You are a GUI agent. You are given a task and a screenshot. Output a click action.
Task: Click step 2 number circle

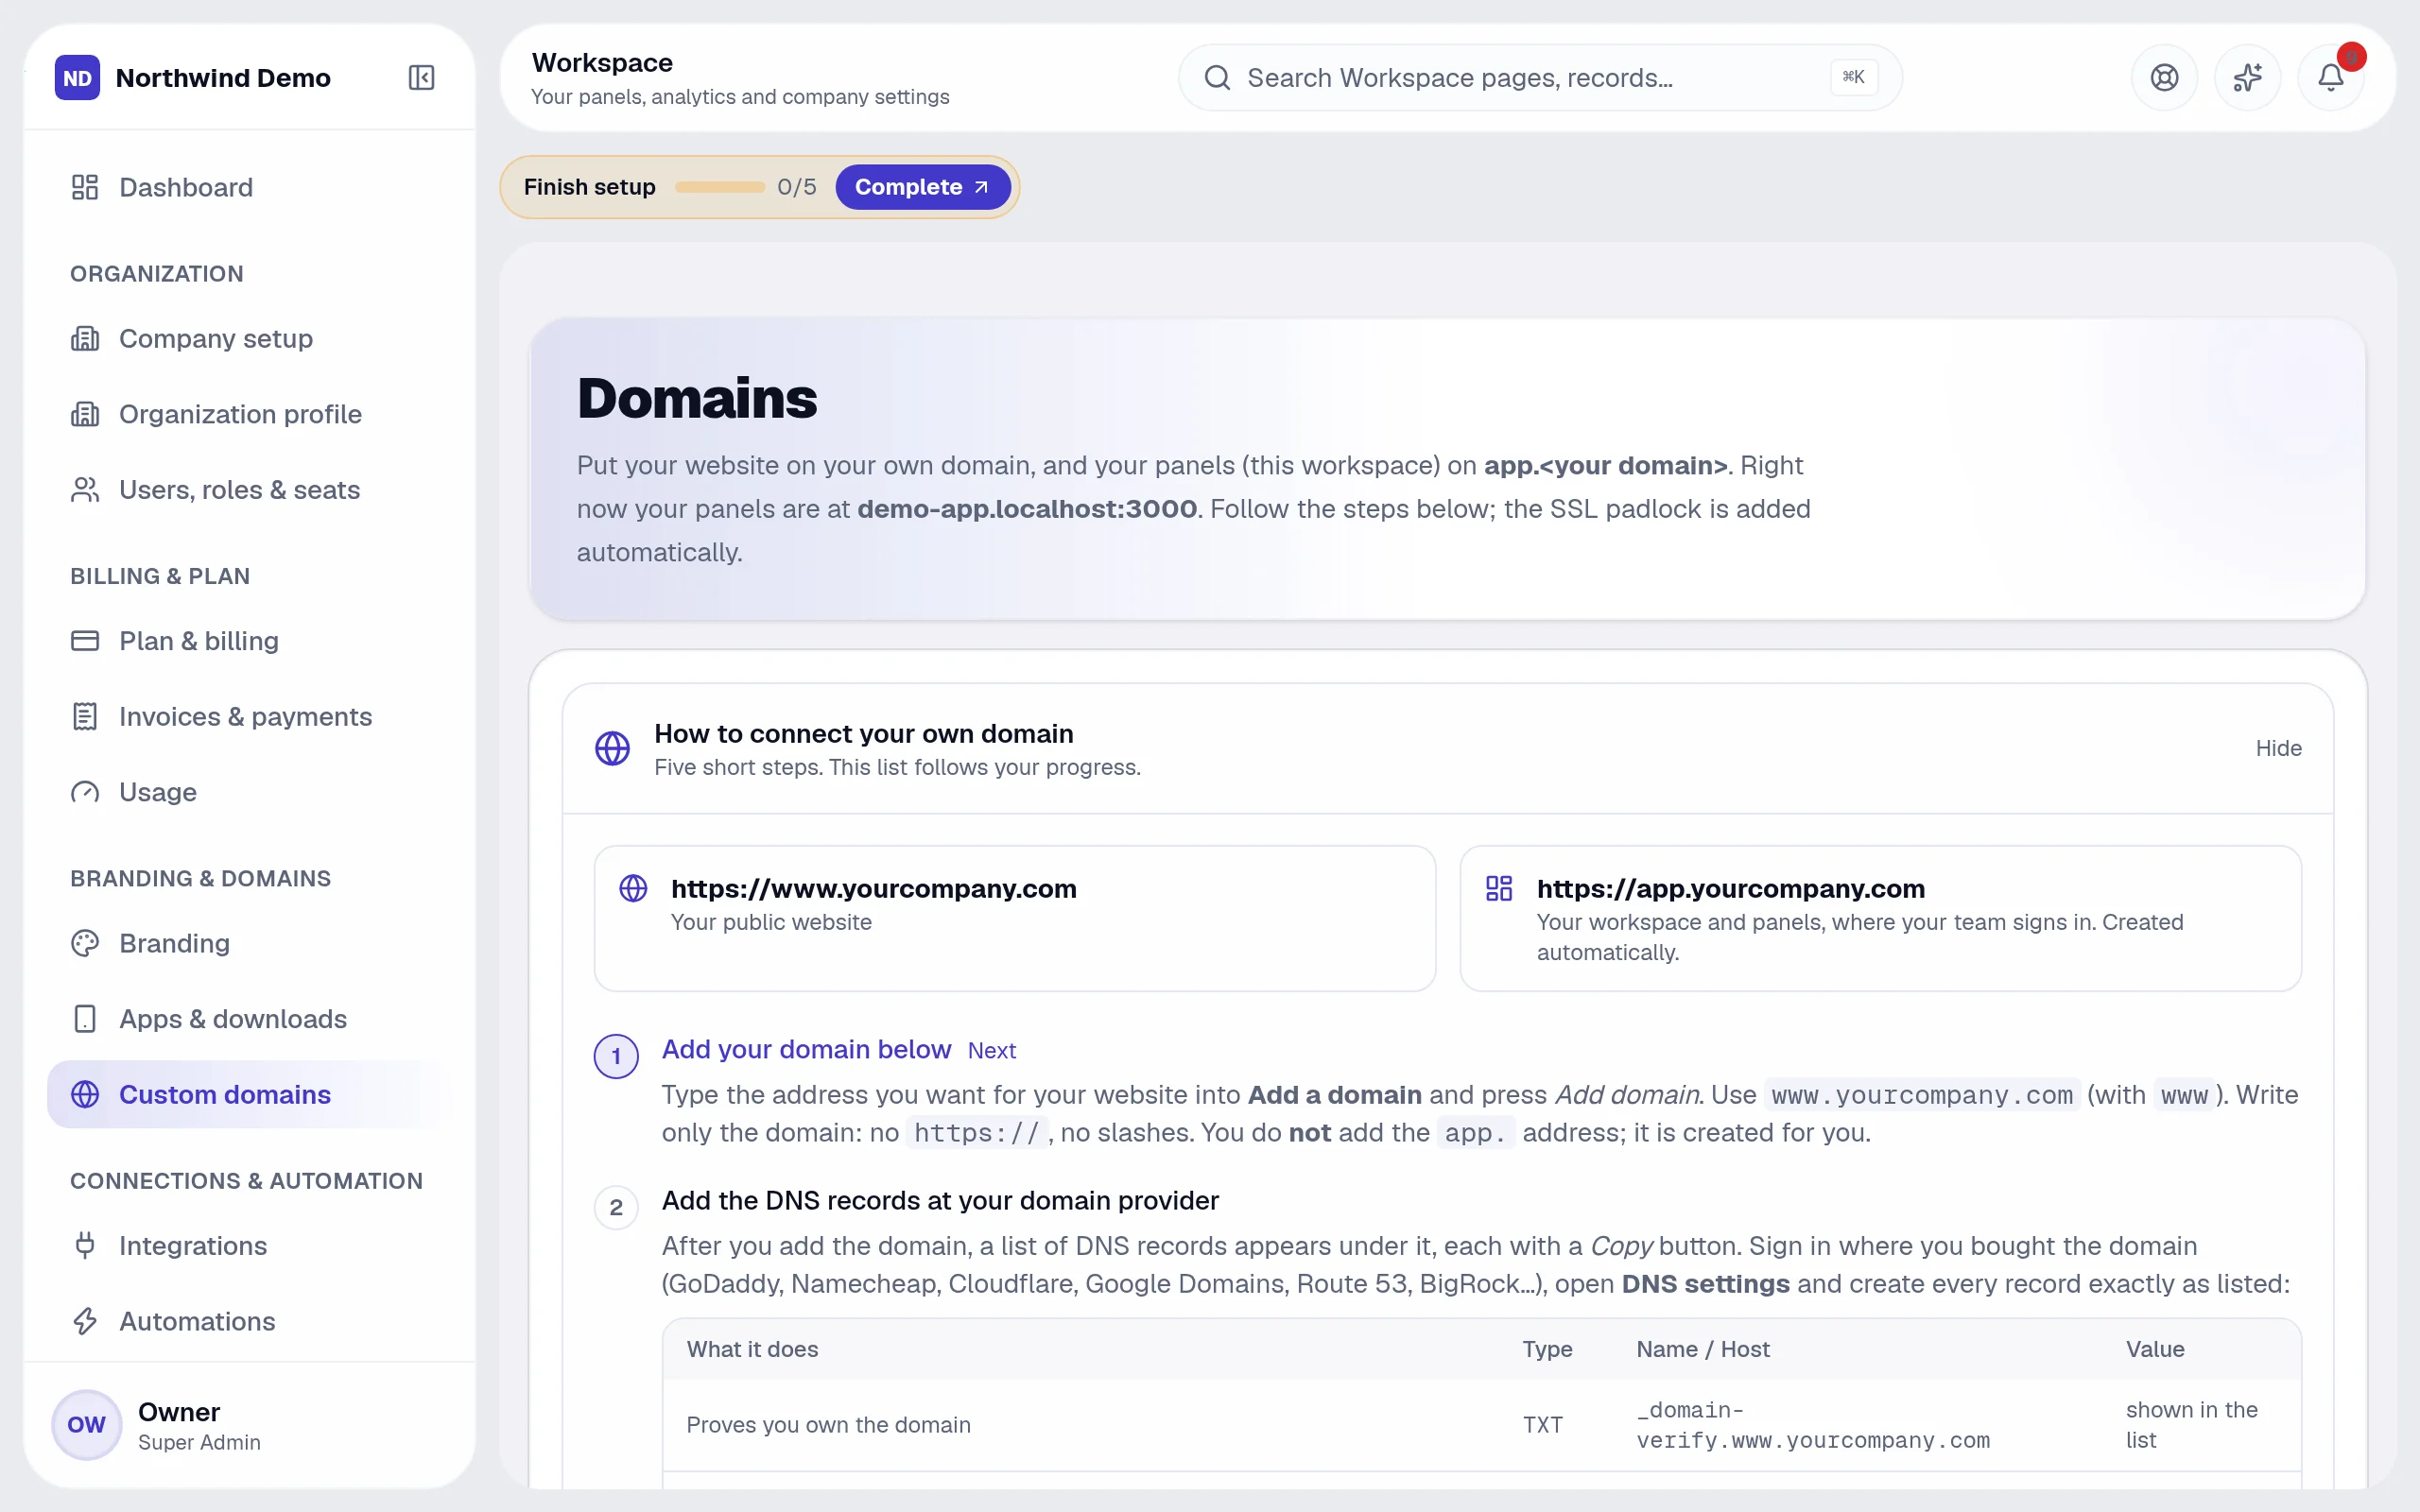616,1207
